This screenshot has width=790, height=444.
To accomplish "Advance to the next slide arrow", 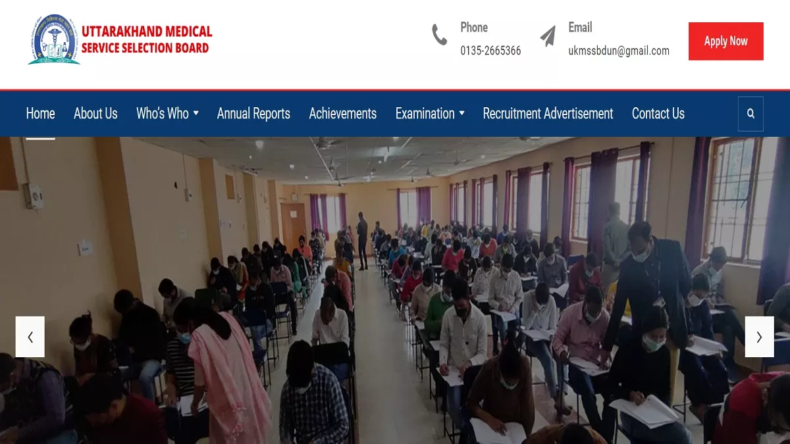I will [x=759, y=337].
